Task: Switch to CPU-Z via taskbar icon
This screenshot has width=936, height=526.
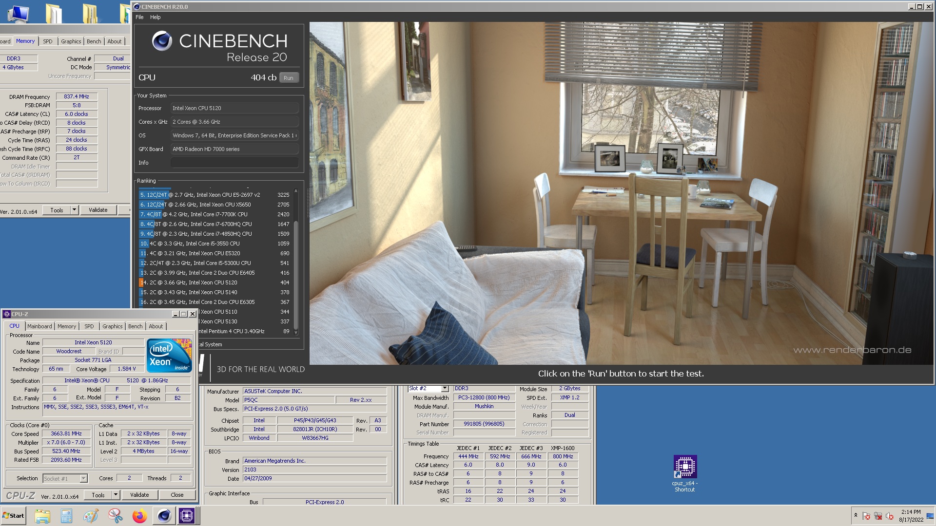Action: click(187, 516)
